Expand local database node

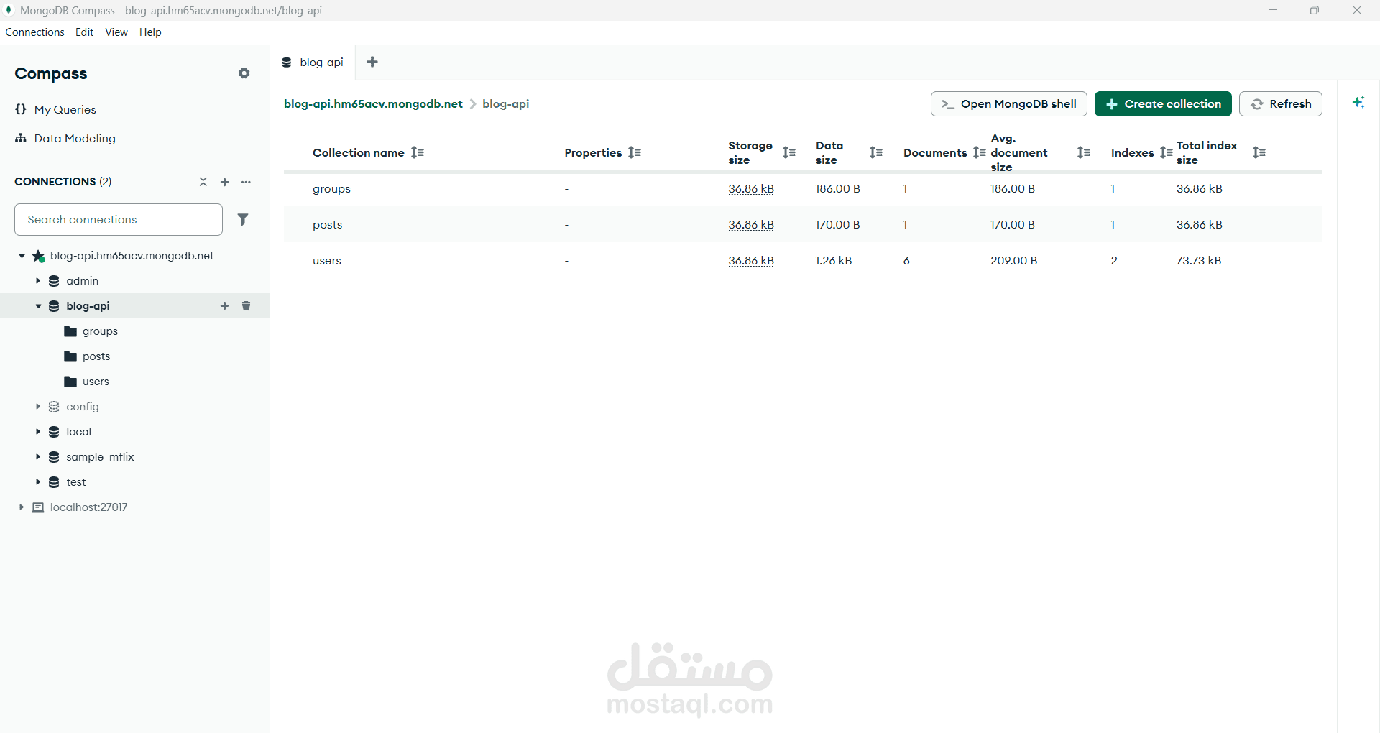coord(38,432)
